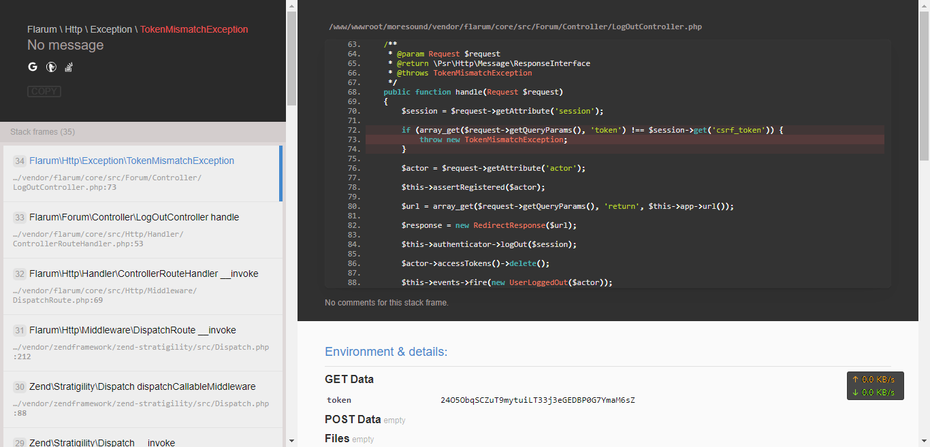This screenshot has height=447, width=930.
Task: Click the left panel scrollbar up arrow
Action: pos(291,5)
